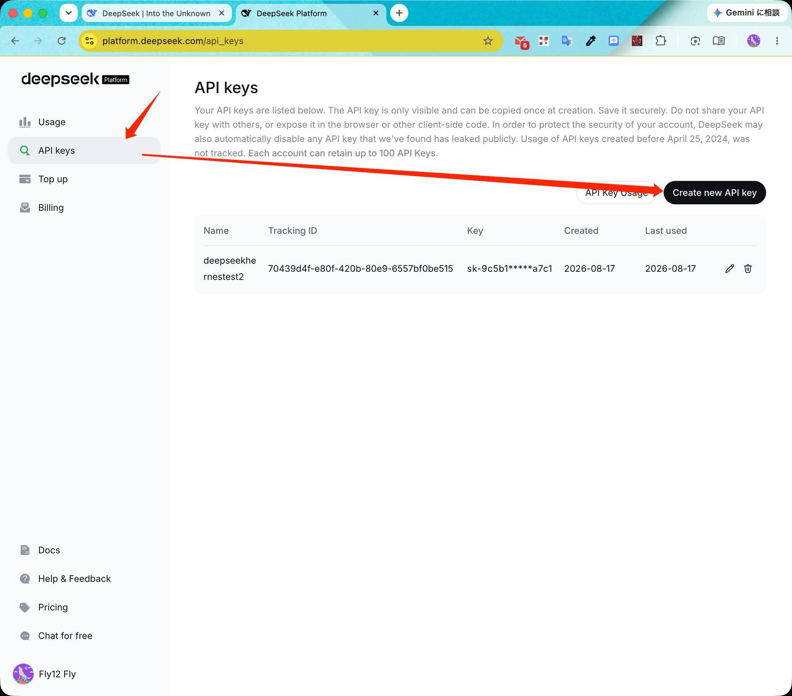
Task: Open the Billing section
Action: tap(84, 207)
